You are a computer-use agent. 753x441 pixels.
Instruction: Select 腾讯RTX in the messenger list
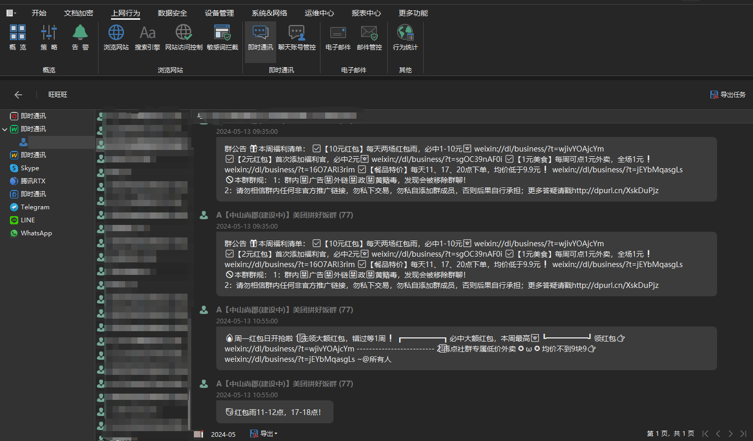tap(33, 181)
